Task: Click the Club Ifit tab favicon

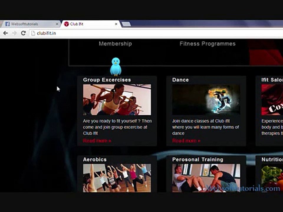Action: (67, 24)
